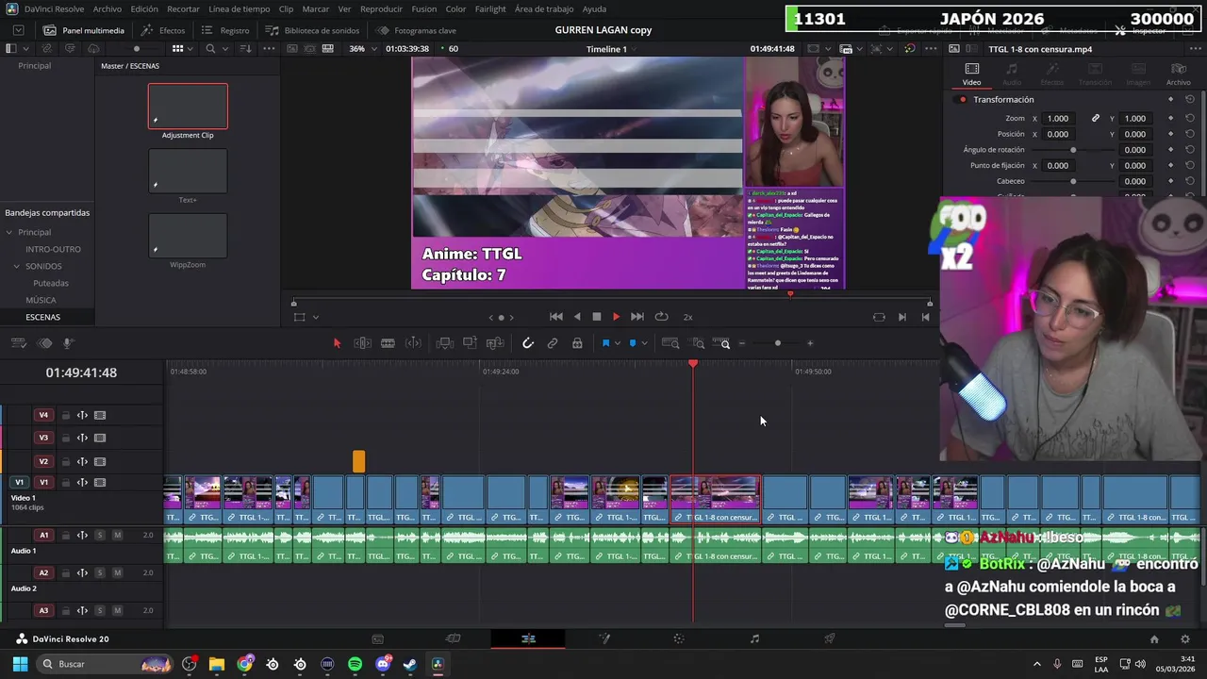Click the Custom zoom magnifier icon
This screenshot has height=679, width=1207.
coord(721,343)
